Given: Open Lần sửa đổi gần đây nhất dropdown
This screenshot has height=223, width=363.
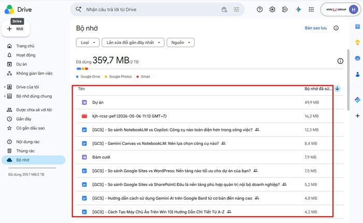Looking at the screenshot, I should tap(133, 42).
